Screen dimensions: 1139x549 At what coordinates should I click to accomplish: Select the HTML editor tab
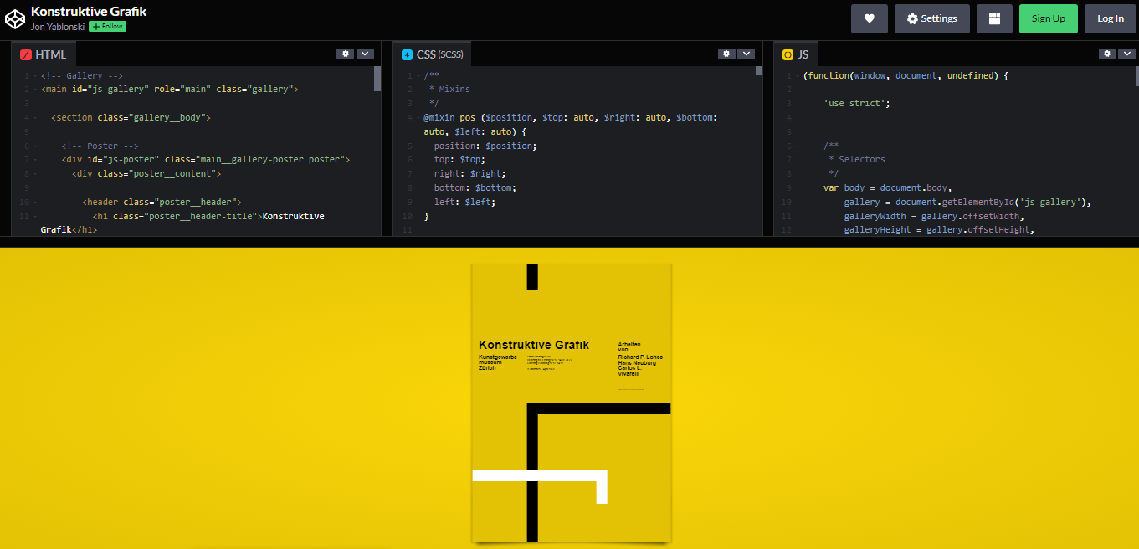tap(44, 54)
